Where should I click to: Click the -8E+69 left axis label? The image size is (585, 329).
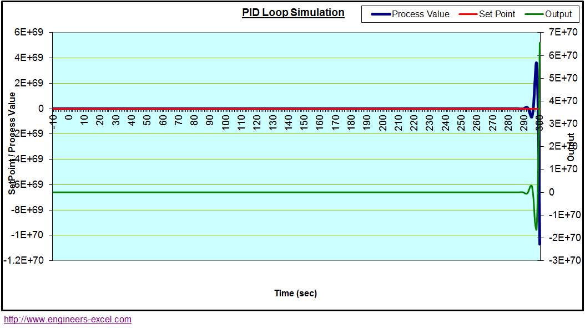click(x=27, y=210)
